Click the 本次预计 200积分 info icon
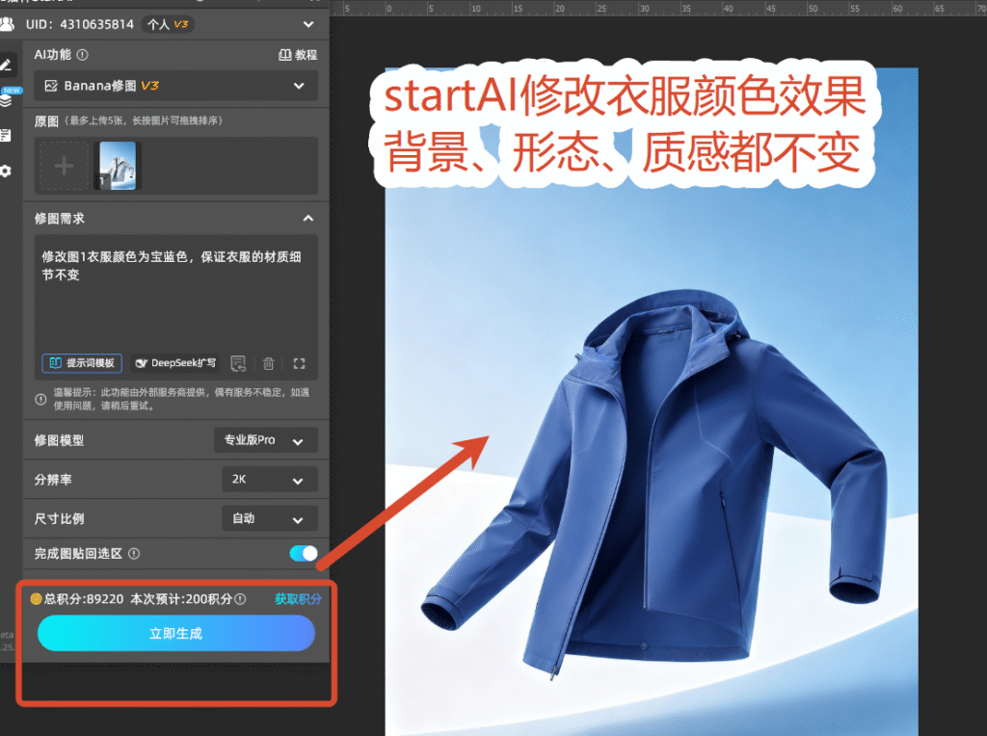This screenshot has height=736, width=987. [240, 599]
